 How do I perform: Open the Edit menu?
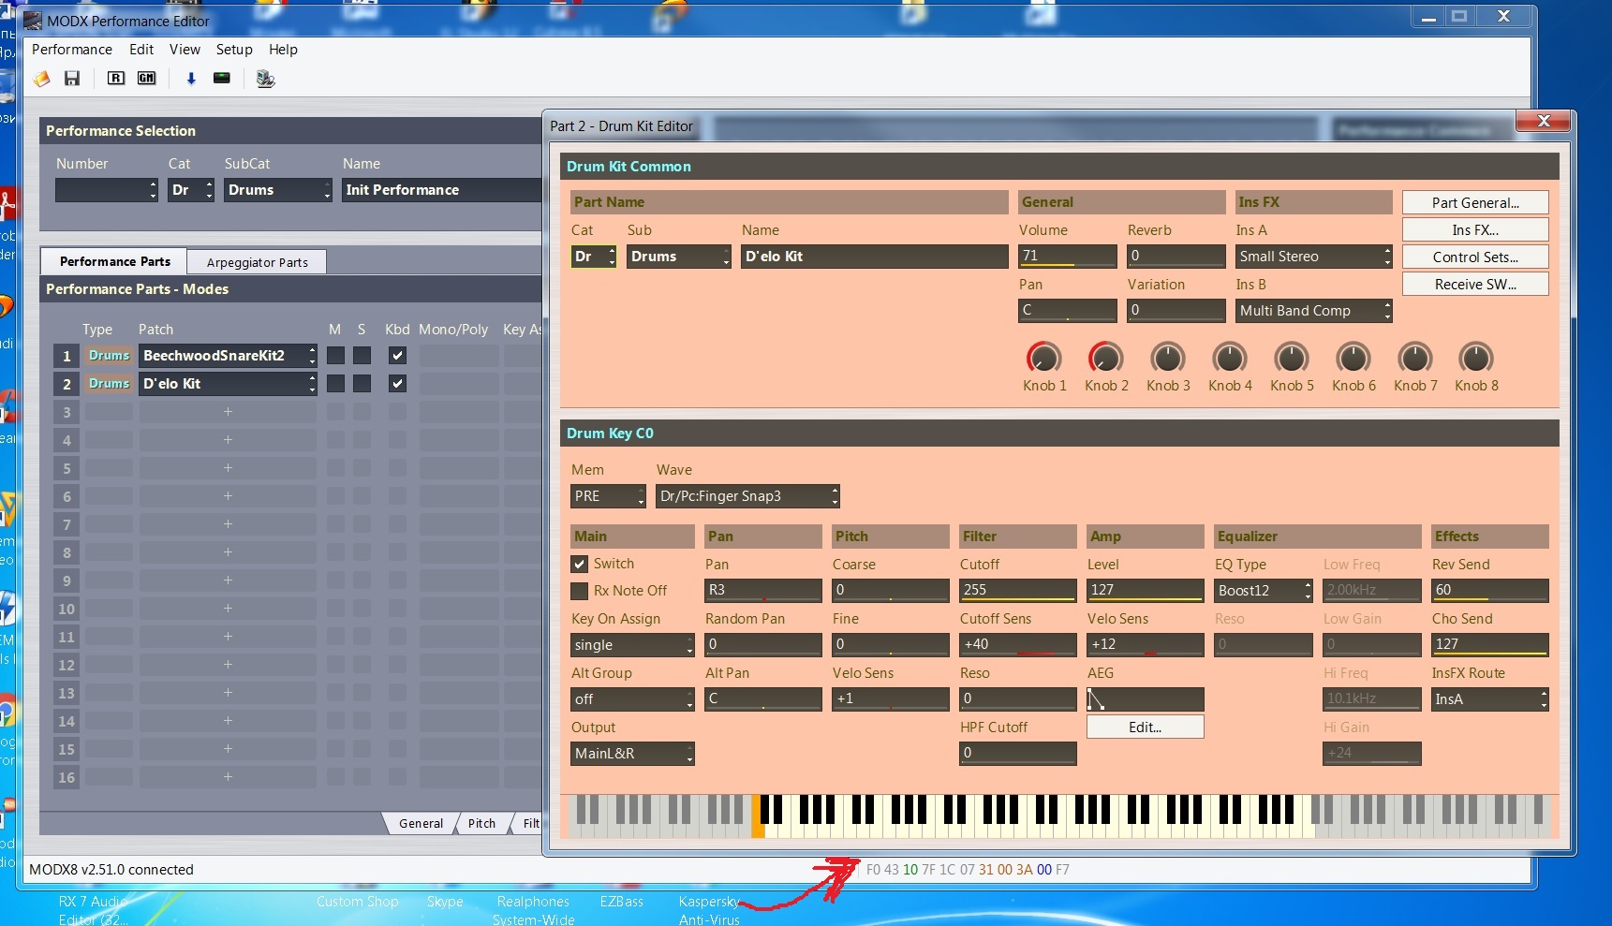coord(141,50)
